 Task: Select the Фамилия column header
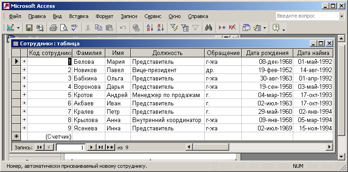[x=89, y=53]
